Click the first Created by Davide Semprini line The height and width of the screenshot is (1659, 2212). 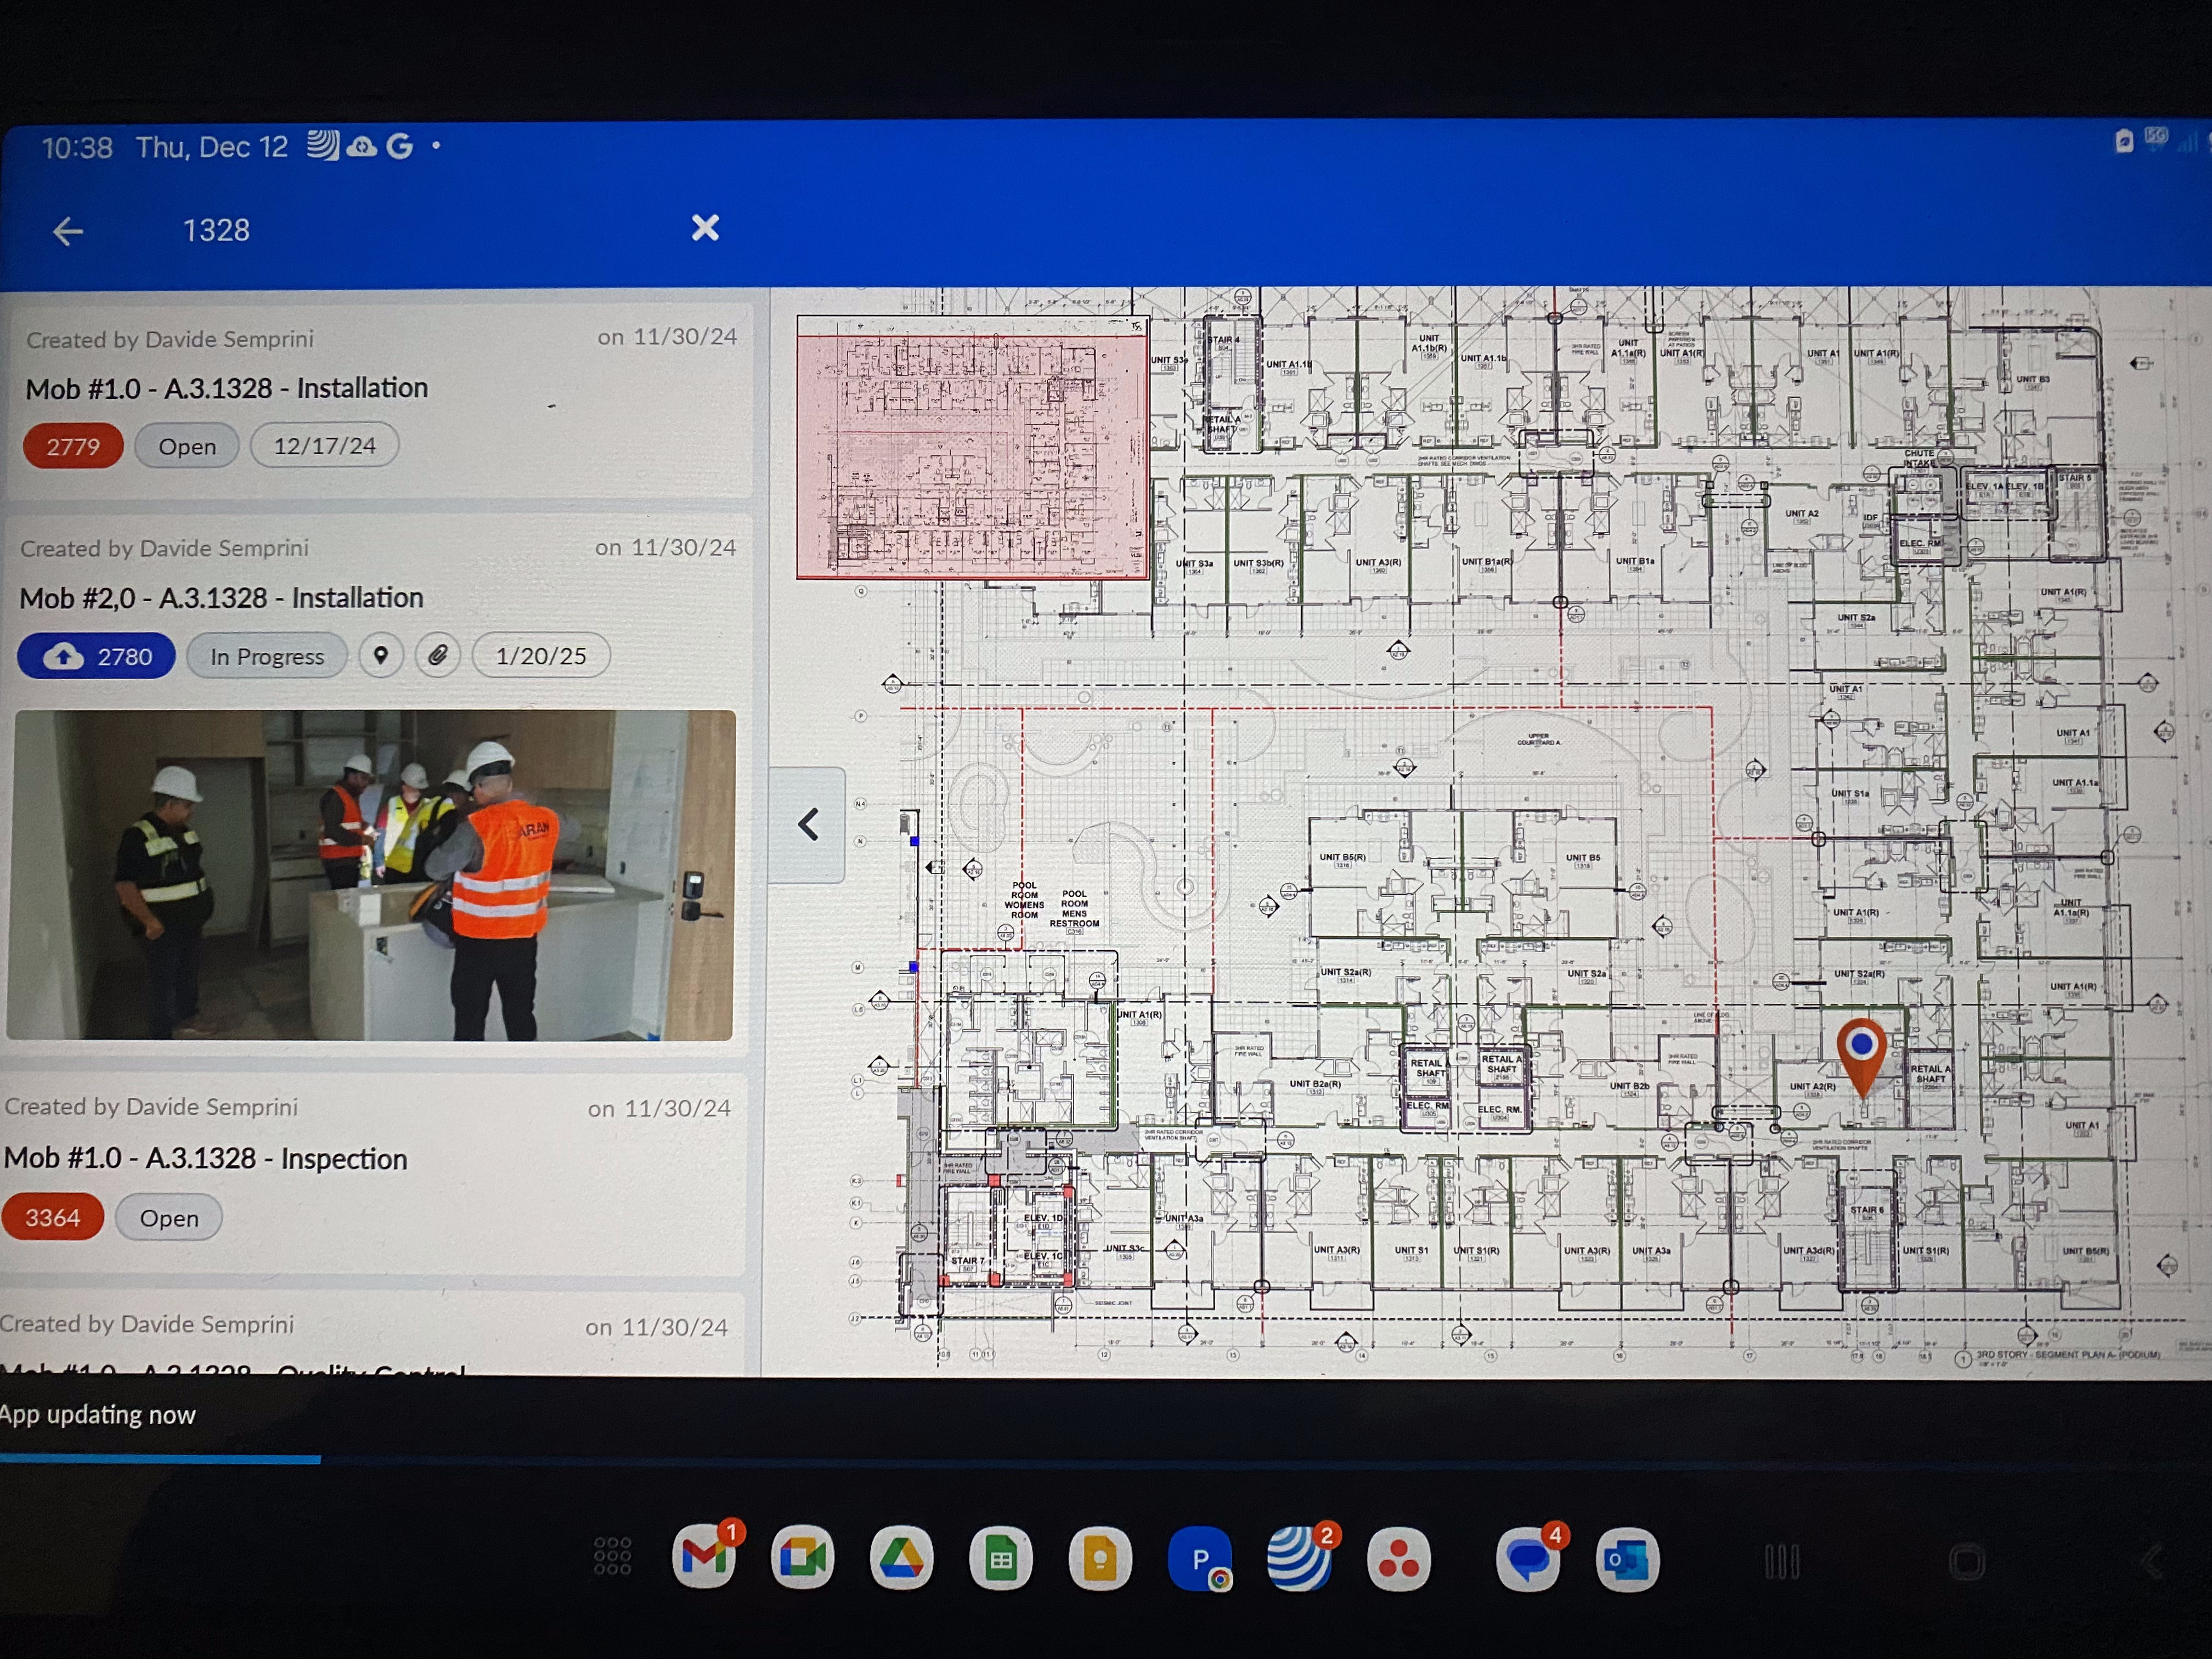coord(170,340)
